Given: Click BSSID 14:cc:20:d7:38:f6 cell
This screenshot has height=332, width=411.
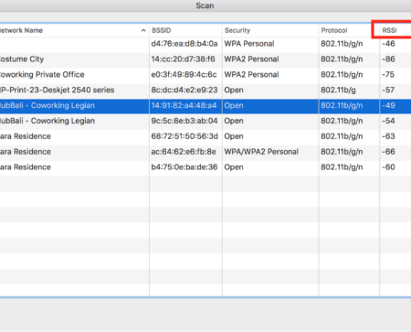Looking at the screenshot, I should 183,59.
